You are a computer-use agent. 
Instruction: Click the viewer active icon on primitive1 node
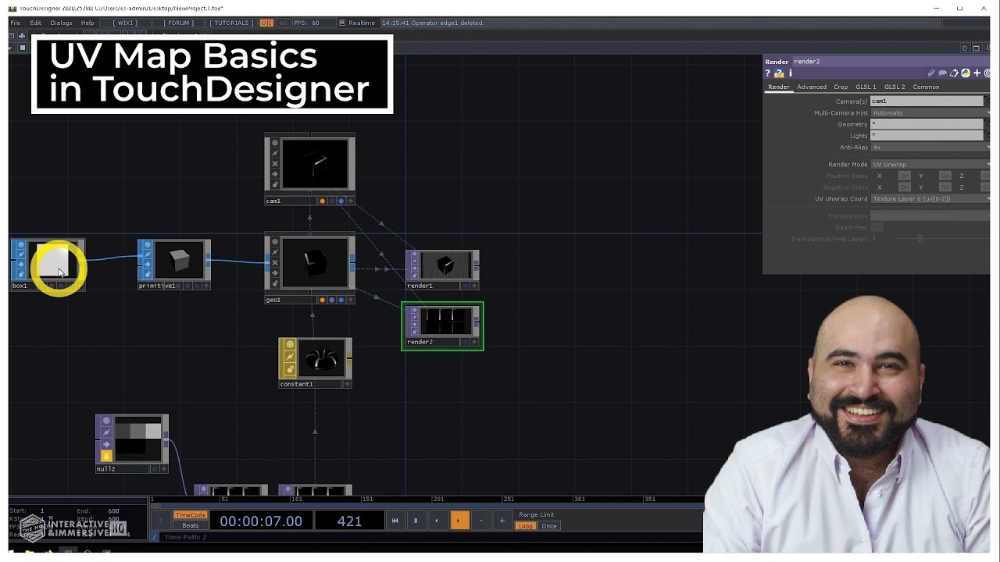147,244
